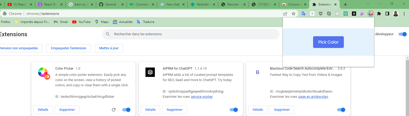Open Détails for Color Picker
This screenshot has width=409, height=116.
coord(43,110)
